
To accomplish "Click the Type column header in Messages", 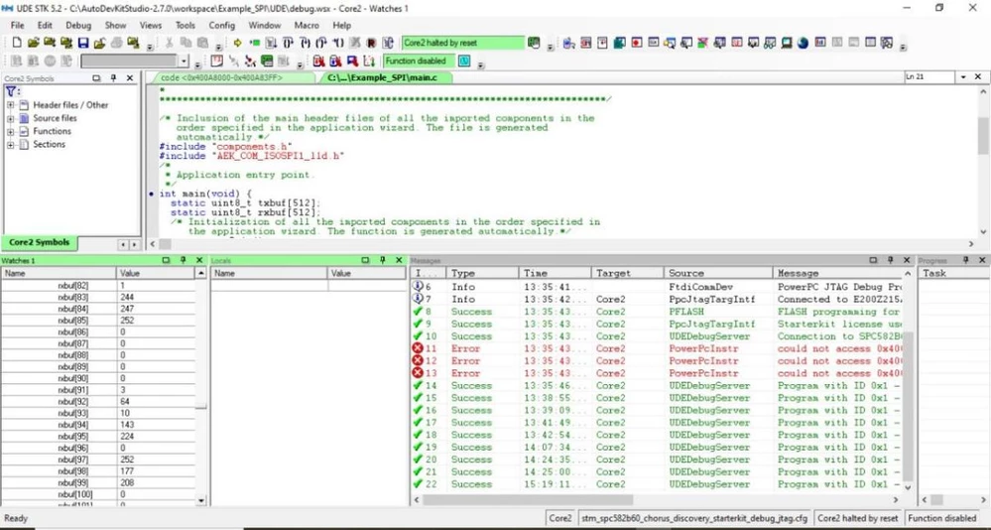I will 481,273.
